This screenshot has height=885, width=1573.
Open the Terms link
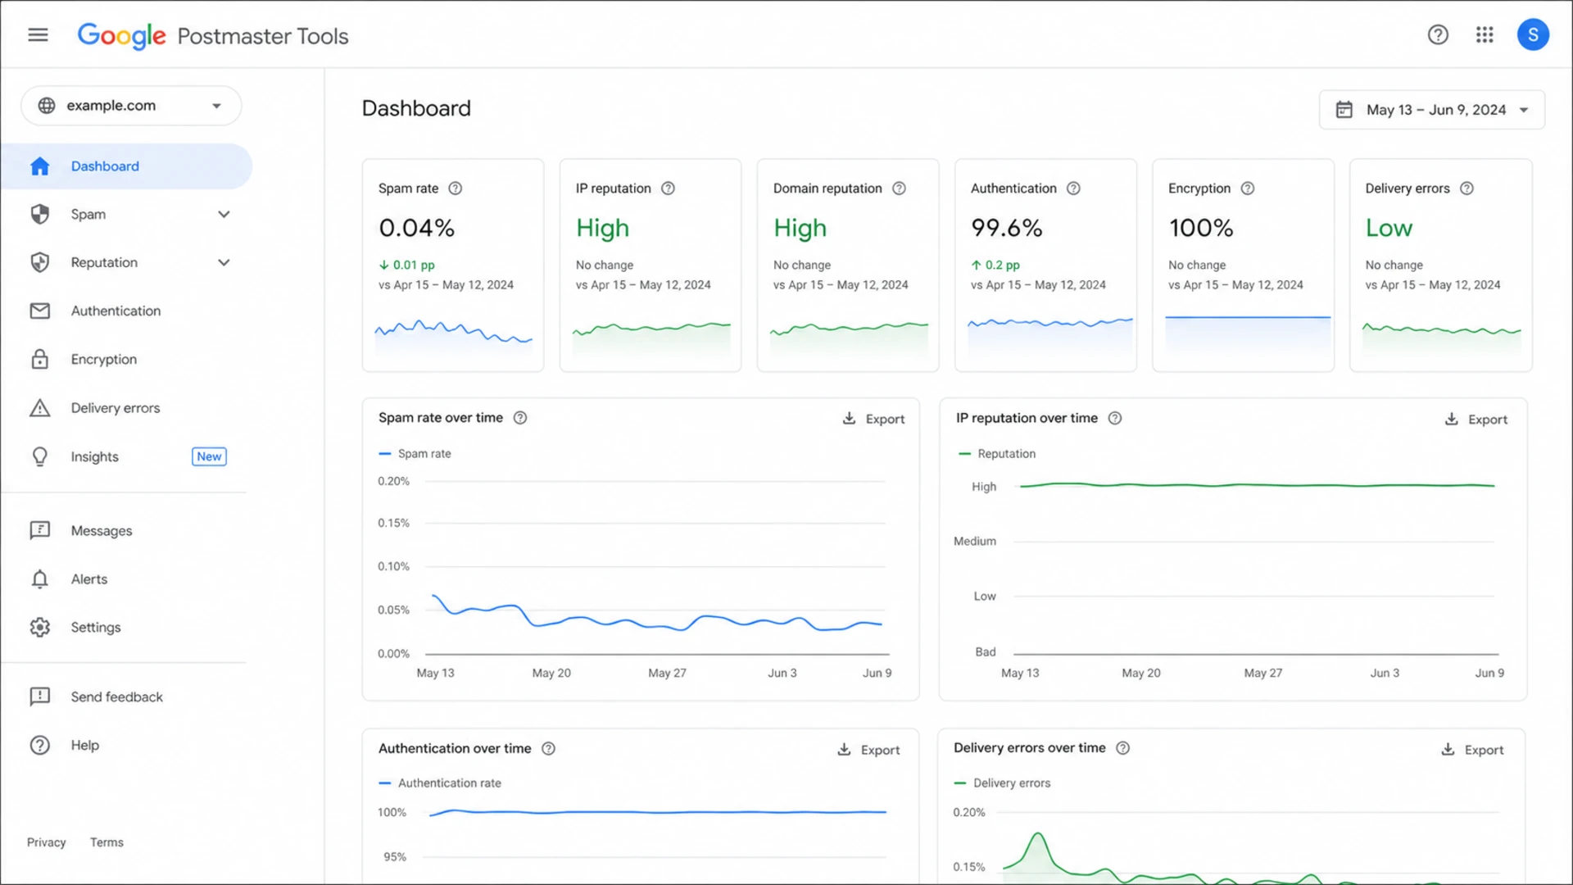pyautogui.click(x=107, y=842)
